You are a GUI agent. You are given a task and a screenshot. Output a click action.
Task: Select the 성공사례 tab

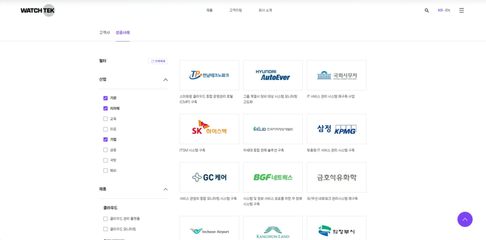click(x=123, y=32)
